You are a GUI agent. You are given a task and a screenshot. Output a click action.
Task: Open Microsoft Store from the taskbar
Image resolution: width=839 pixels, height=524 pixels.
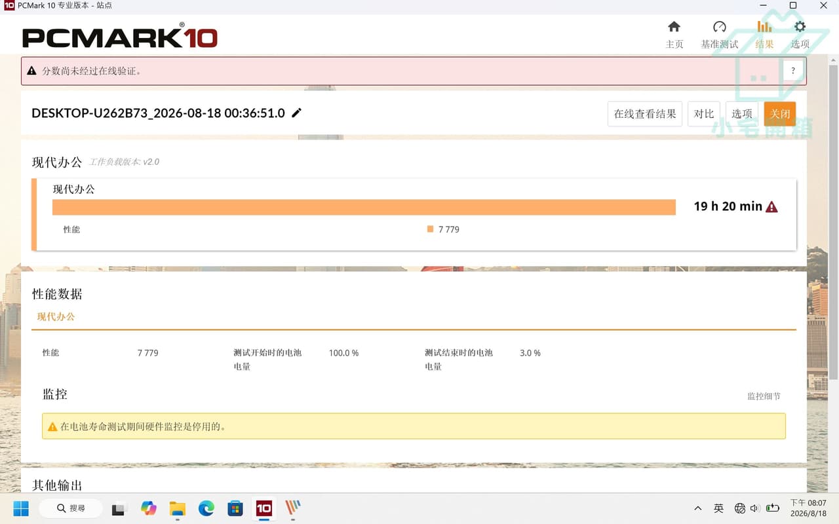click(x=235, y=508)
